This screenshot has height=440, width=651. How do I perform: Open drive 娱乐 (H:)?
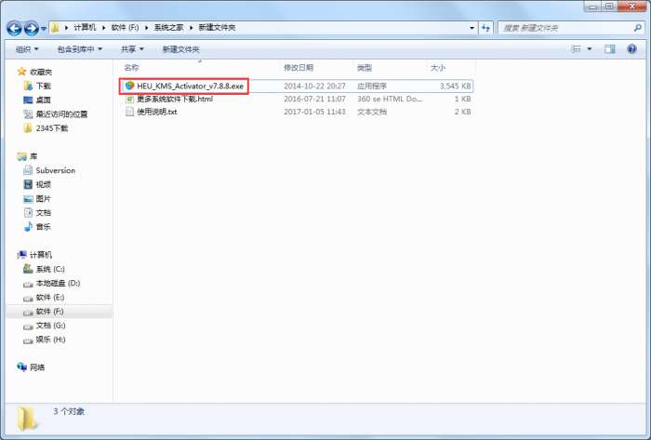tap(50, 340)
